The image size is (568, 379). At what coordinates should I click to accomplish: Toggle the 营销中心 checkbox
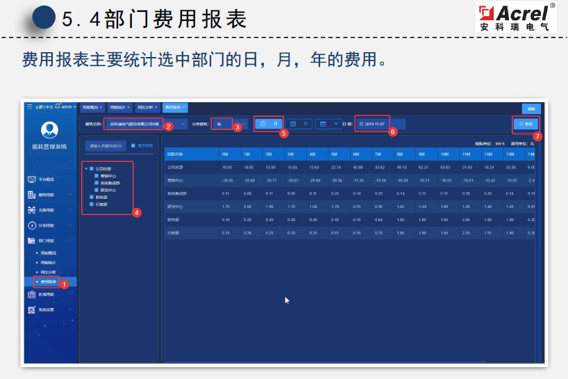coord(97,176)
